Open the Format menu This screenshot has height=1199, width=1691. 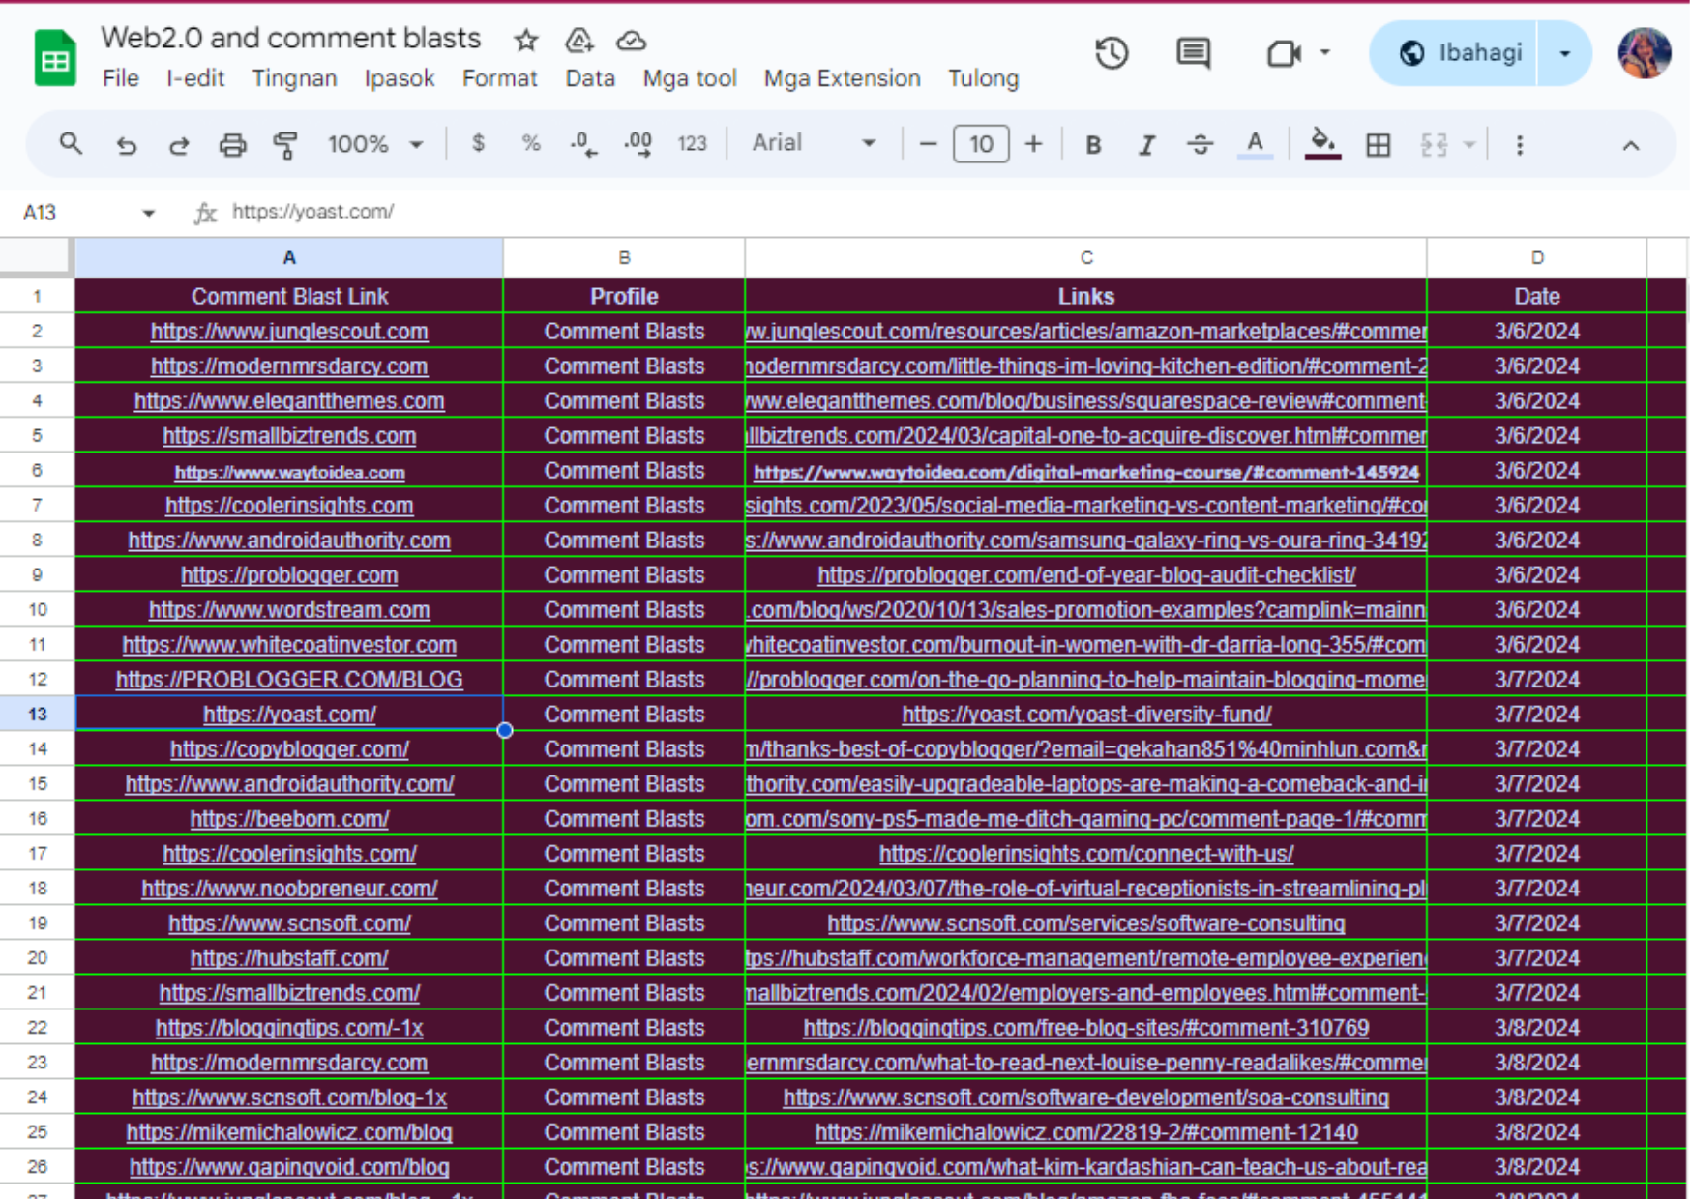499,78
